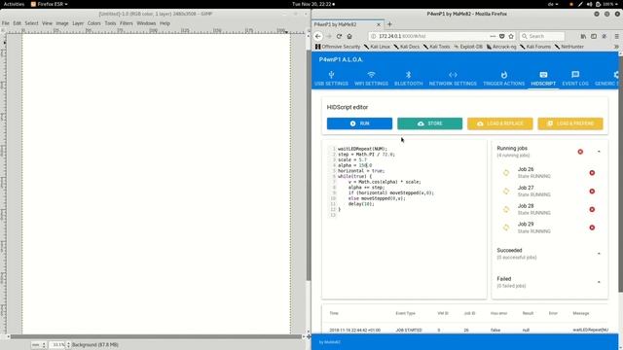This screenshot has height=350, width=623.
Task: Open Kali Tools bookmark
Action: [x=436, y=47]
